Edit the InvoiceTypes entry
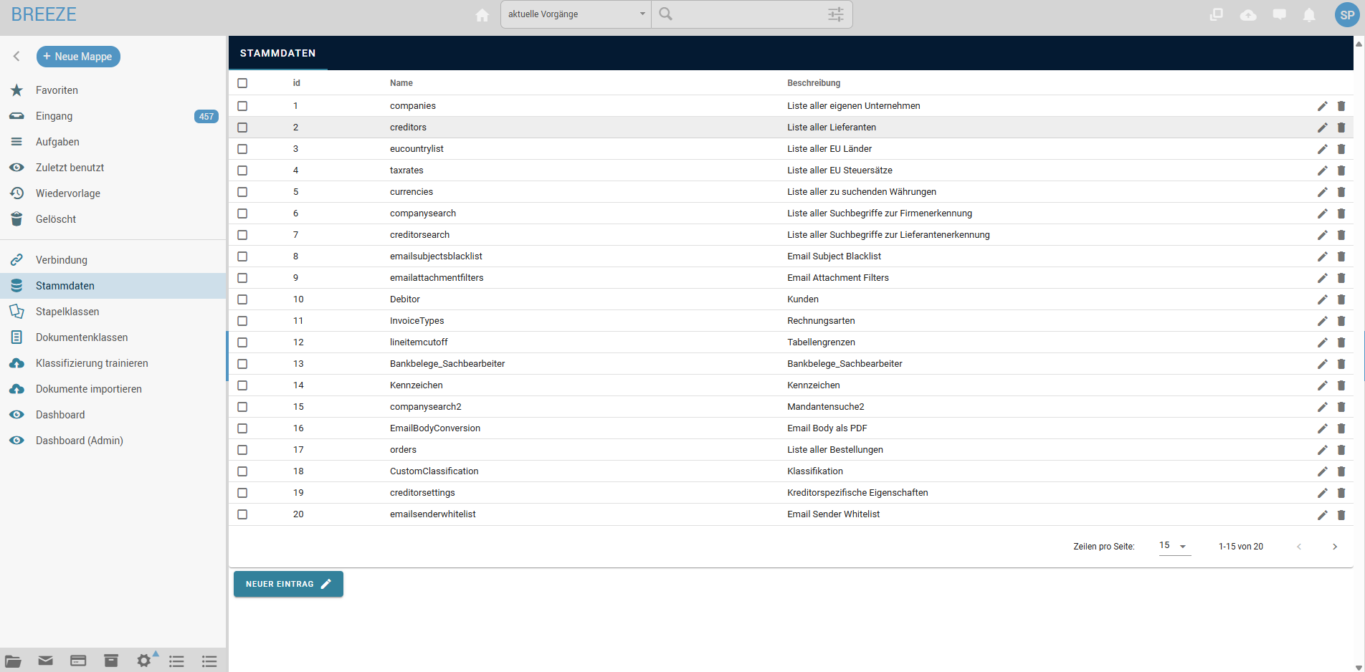The width and height of the screenshot is (1365, 672). (x=1323, y=321)
